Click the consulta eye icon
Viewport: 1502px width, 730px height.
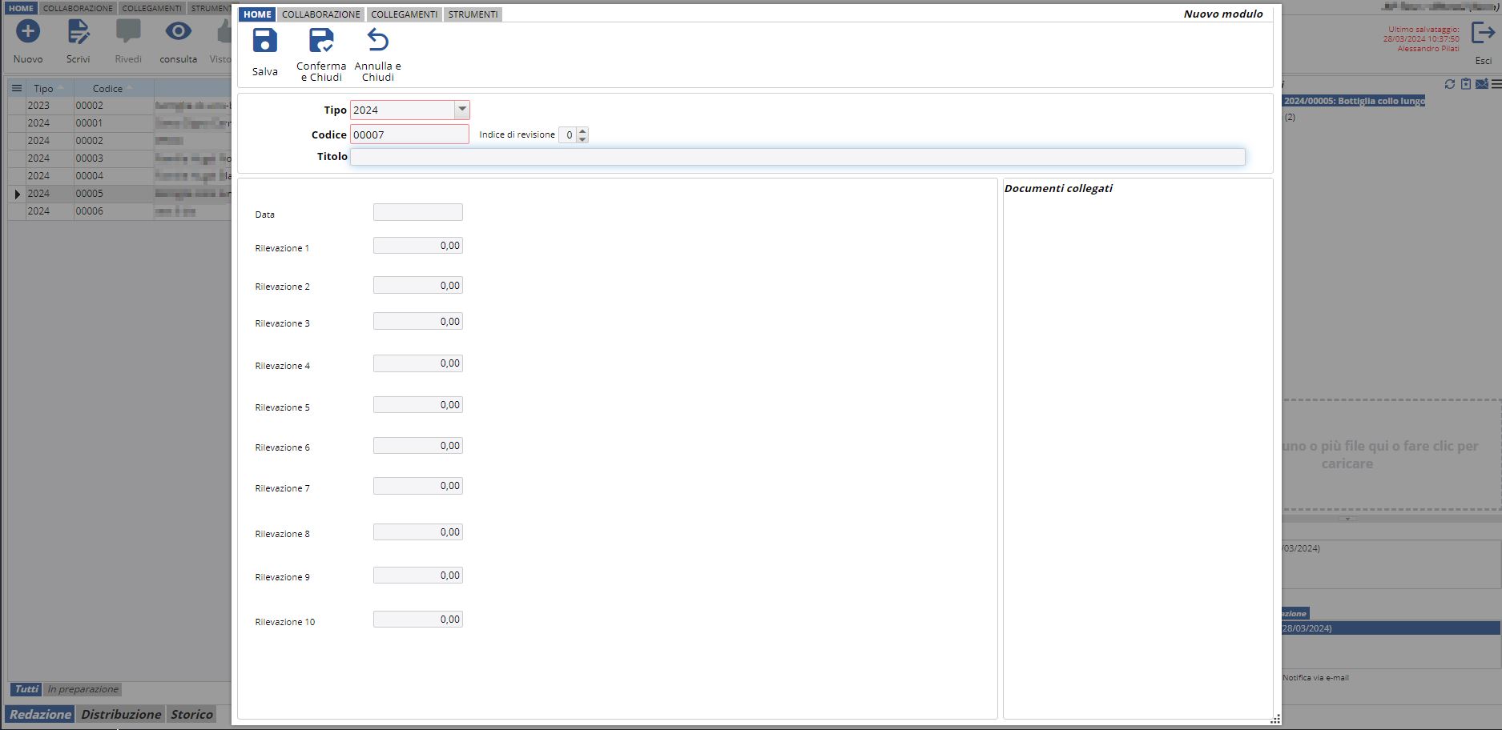point(178,32)
